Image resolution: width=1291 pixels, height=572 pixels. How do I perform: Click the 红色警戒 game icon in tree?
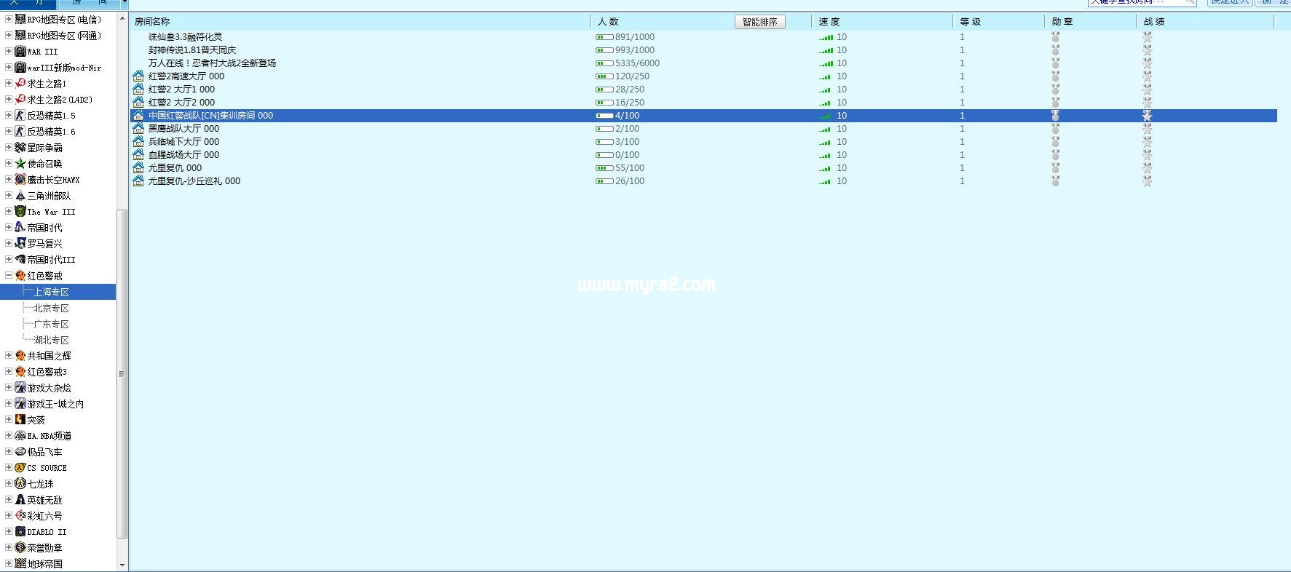[20, 276]
